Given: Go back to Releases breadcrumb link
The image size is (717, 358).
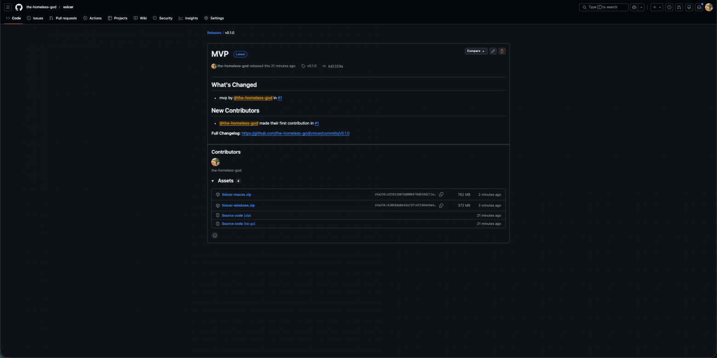Looking at the screenshot, I should point(214,33).
